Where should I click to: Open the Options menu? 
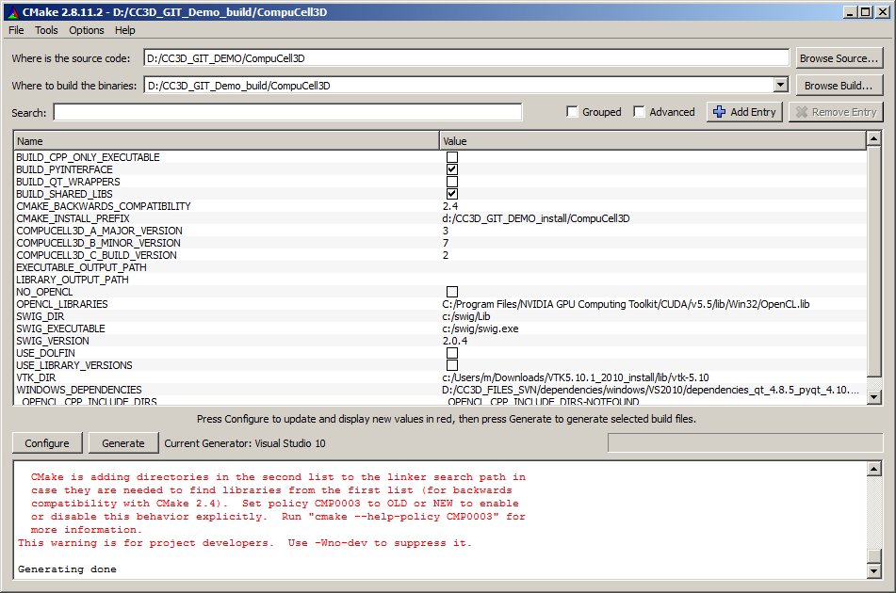(x=87, y=30)
